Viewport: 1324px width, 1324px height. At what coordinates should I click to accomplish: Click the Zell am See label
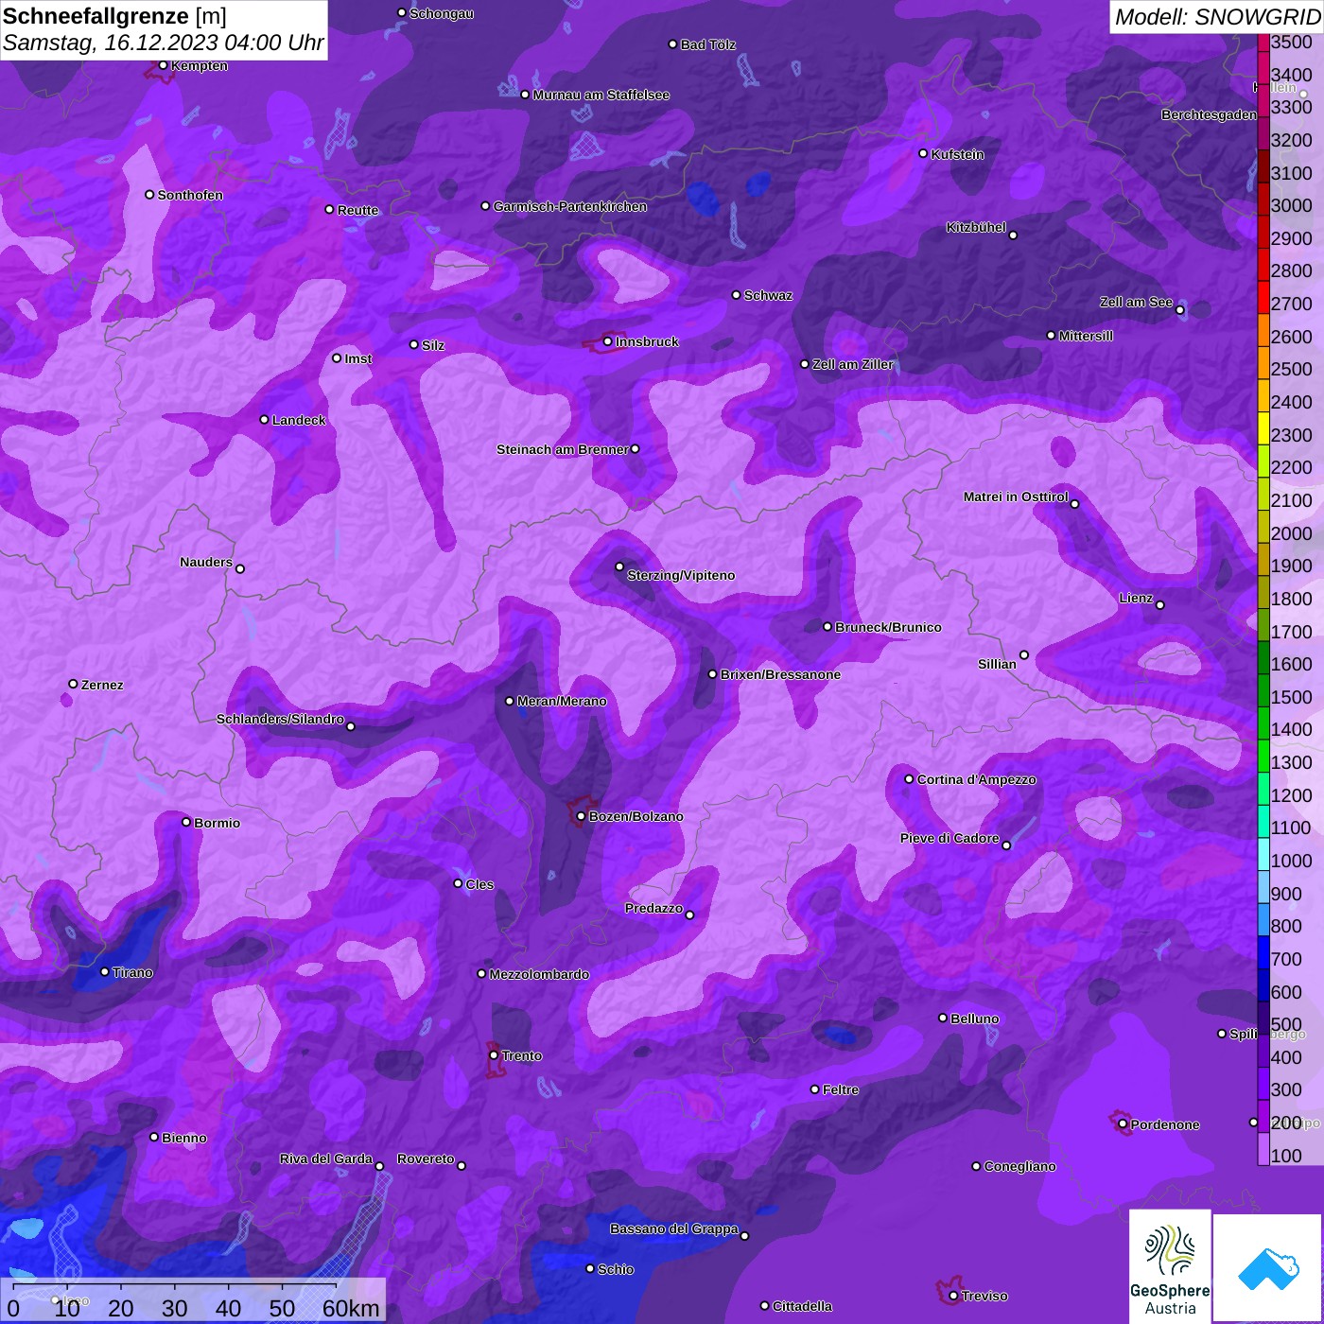click(1136, 302)
